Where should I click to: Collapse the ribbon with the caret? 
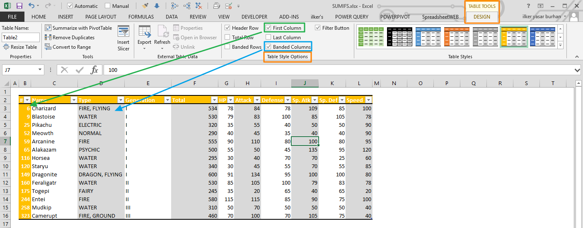[x=577, y=56]
